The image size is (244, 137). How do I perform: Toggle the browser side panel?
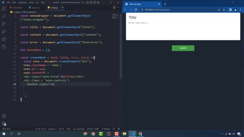(230, 10)
